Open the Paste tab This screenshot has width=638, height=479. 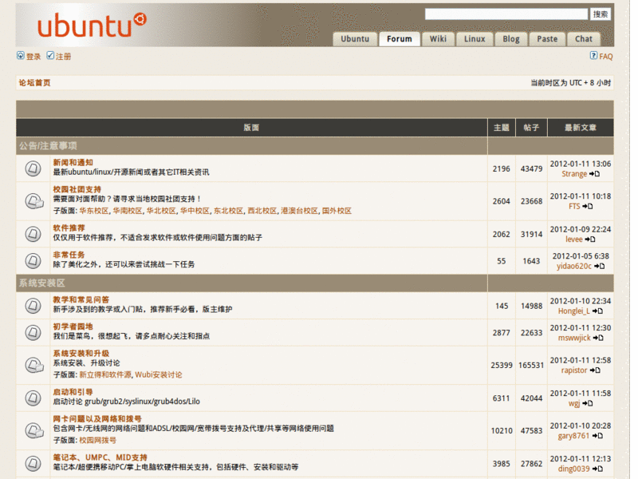click(547, 39)
